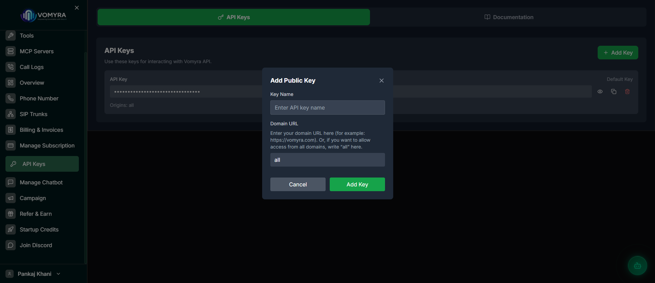Click the + Add Key button at top right
Image resolution: width=655 pixels, height=283 pixels.
pos(618,53)
